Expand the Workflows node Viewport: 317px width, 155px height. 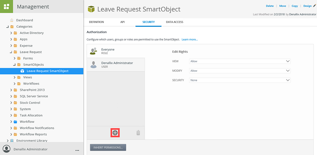pos(15,84)
